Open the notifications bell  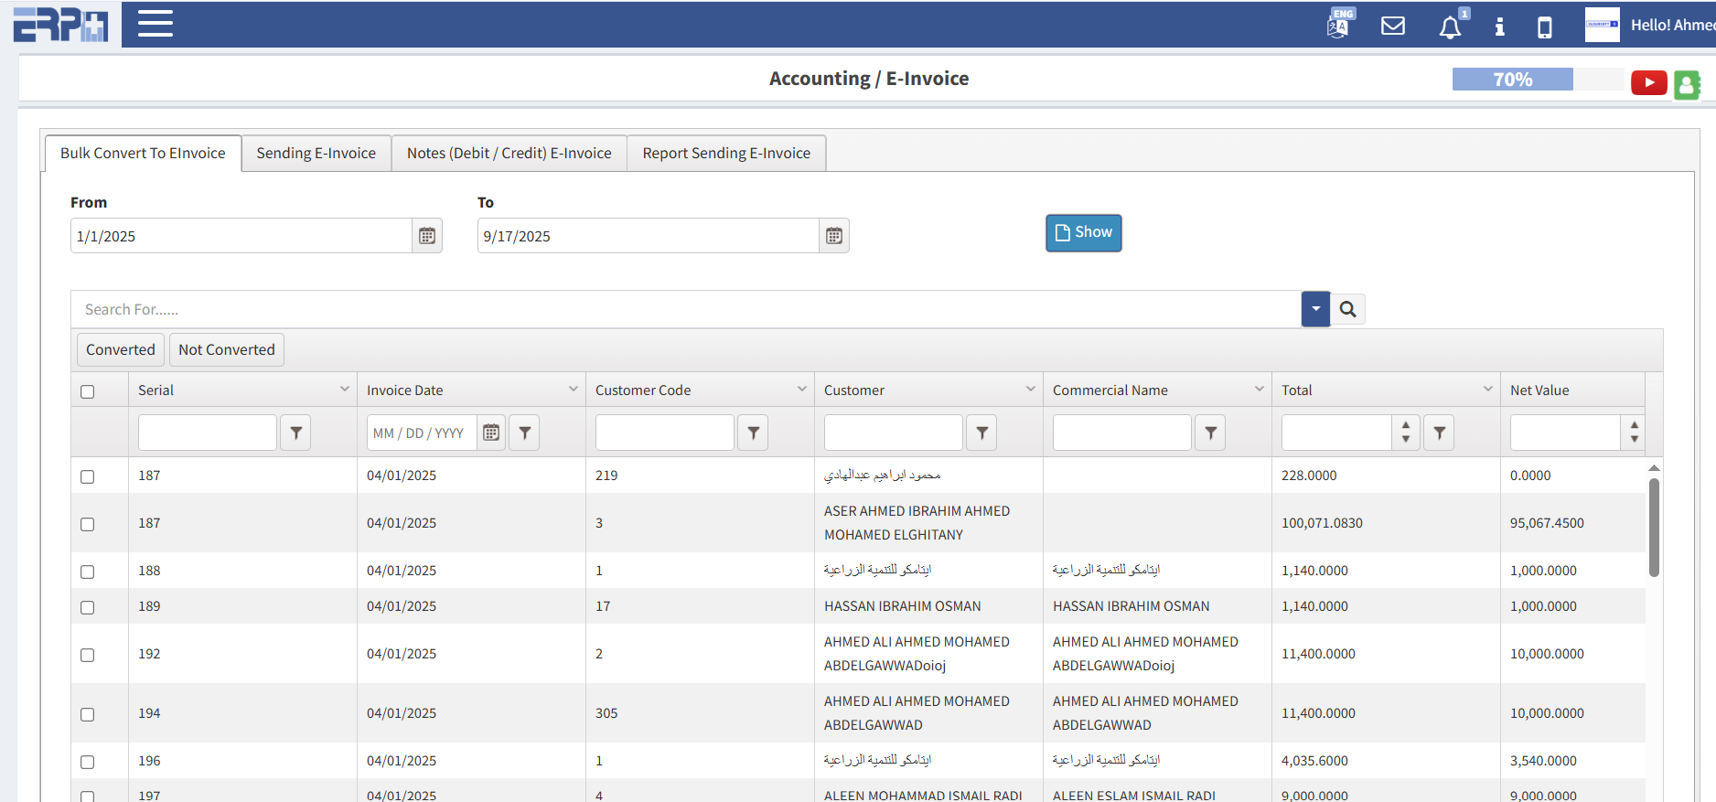click(x=1450, y=27)
